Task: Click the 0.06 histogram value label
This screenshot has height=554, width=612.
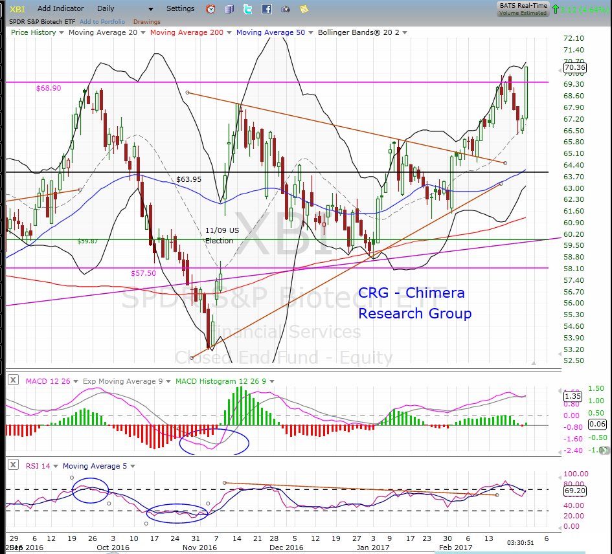Action: click(x=597, y=424)
